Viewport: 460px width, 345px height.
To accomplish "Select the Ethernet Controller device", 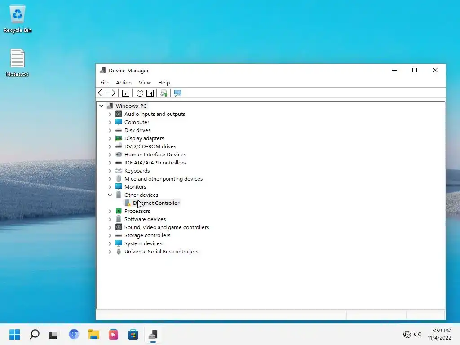I will coord(156,203).
